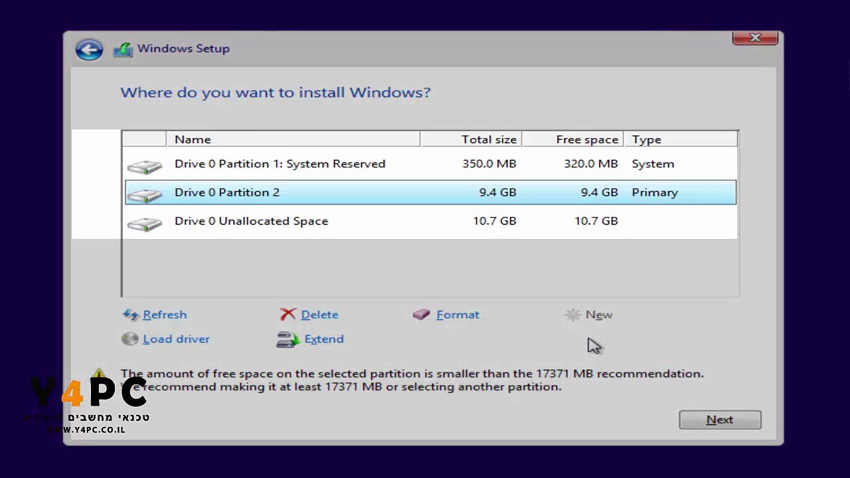Open the Load driver link
Viewport: 850px width, 478px height.
176,339
